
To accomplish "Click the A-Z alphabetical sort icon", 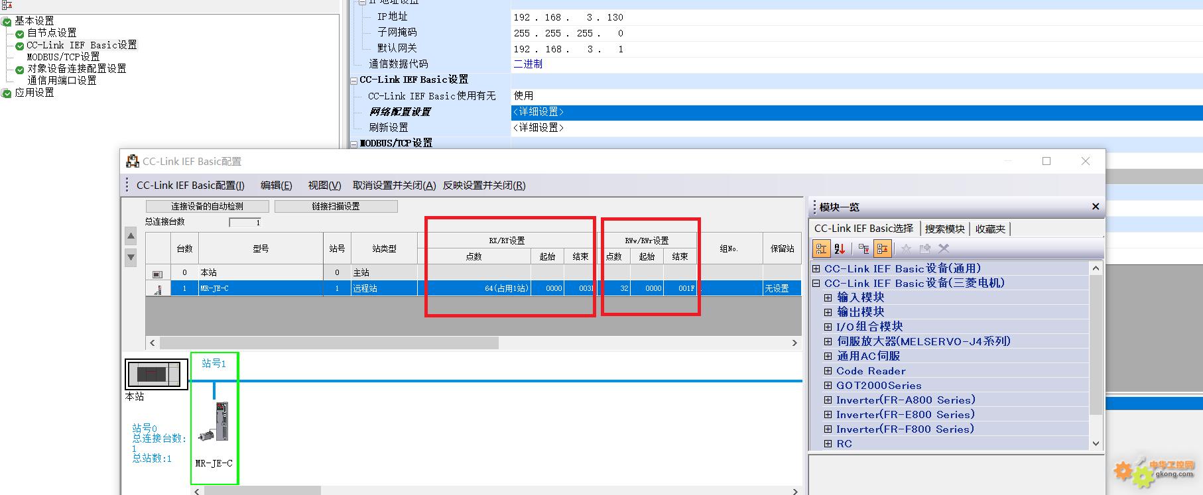I will [x=840, y=249].
